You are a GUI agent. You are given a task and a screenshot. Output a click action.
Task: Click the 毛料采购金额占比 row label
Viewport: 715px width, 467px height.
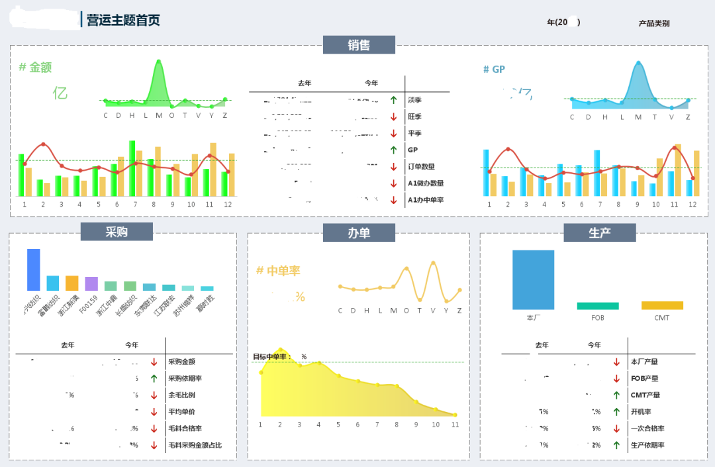click(x=195, y=445)
